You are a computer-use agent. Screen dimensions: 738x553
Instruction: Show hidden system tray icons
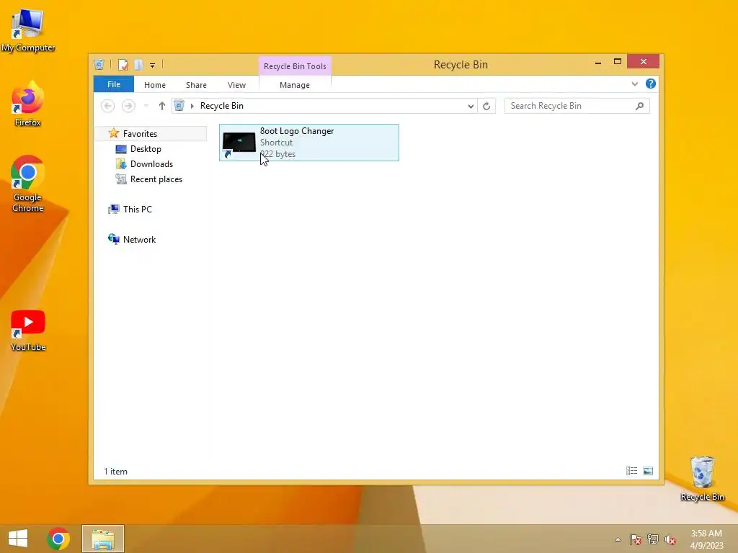[x=618, y=539]
